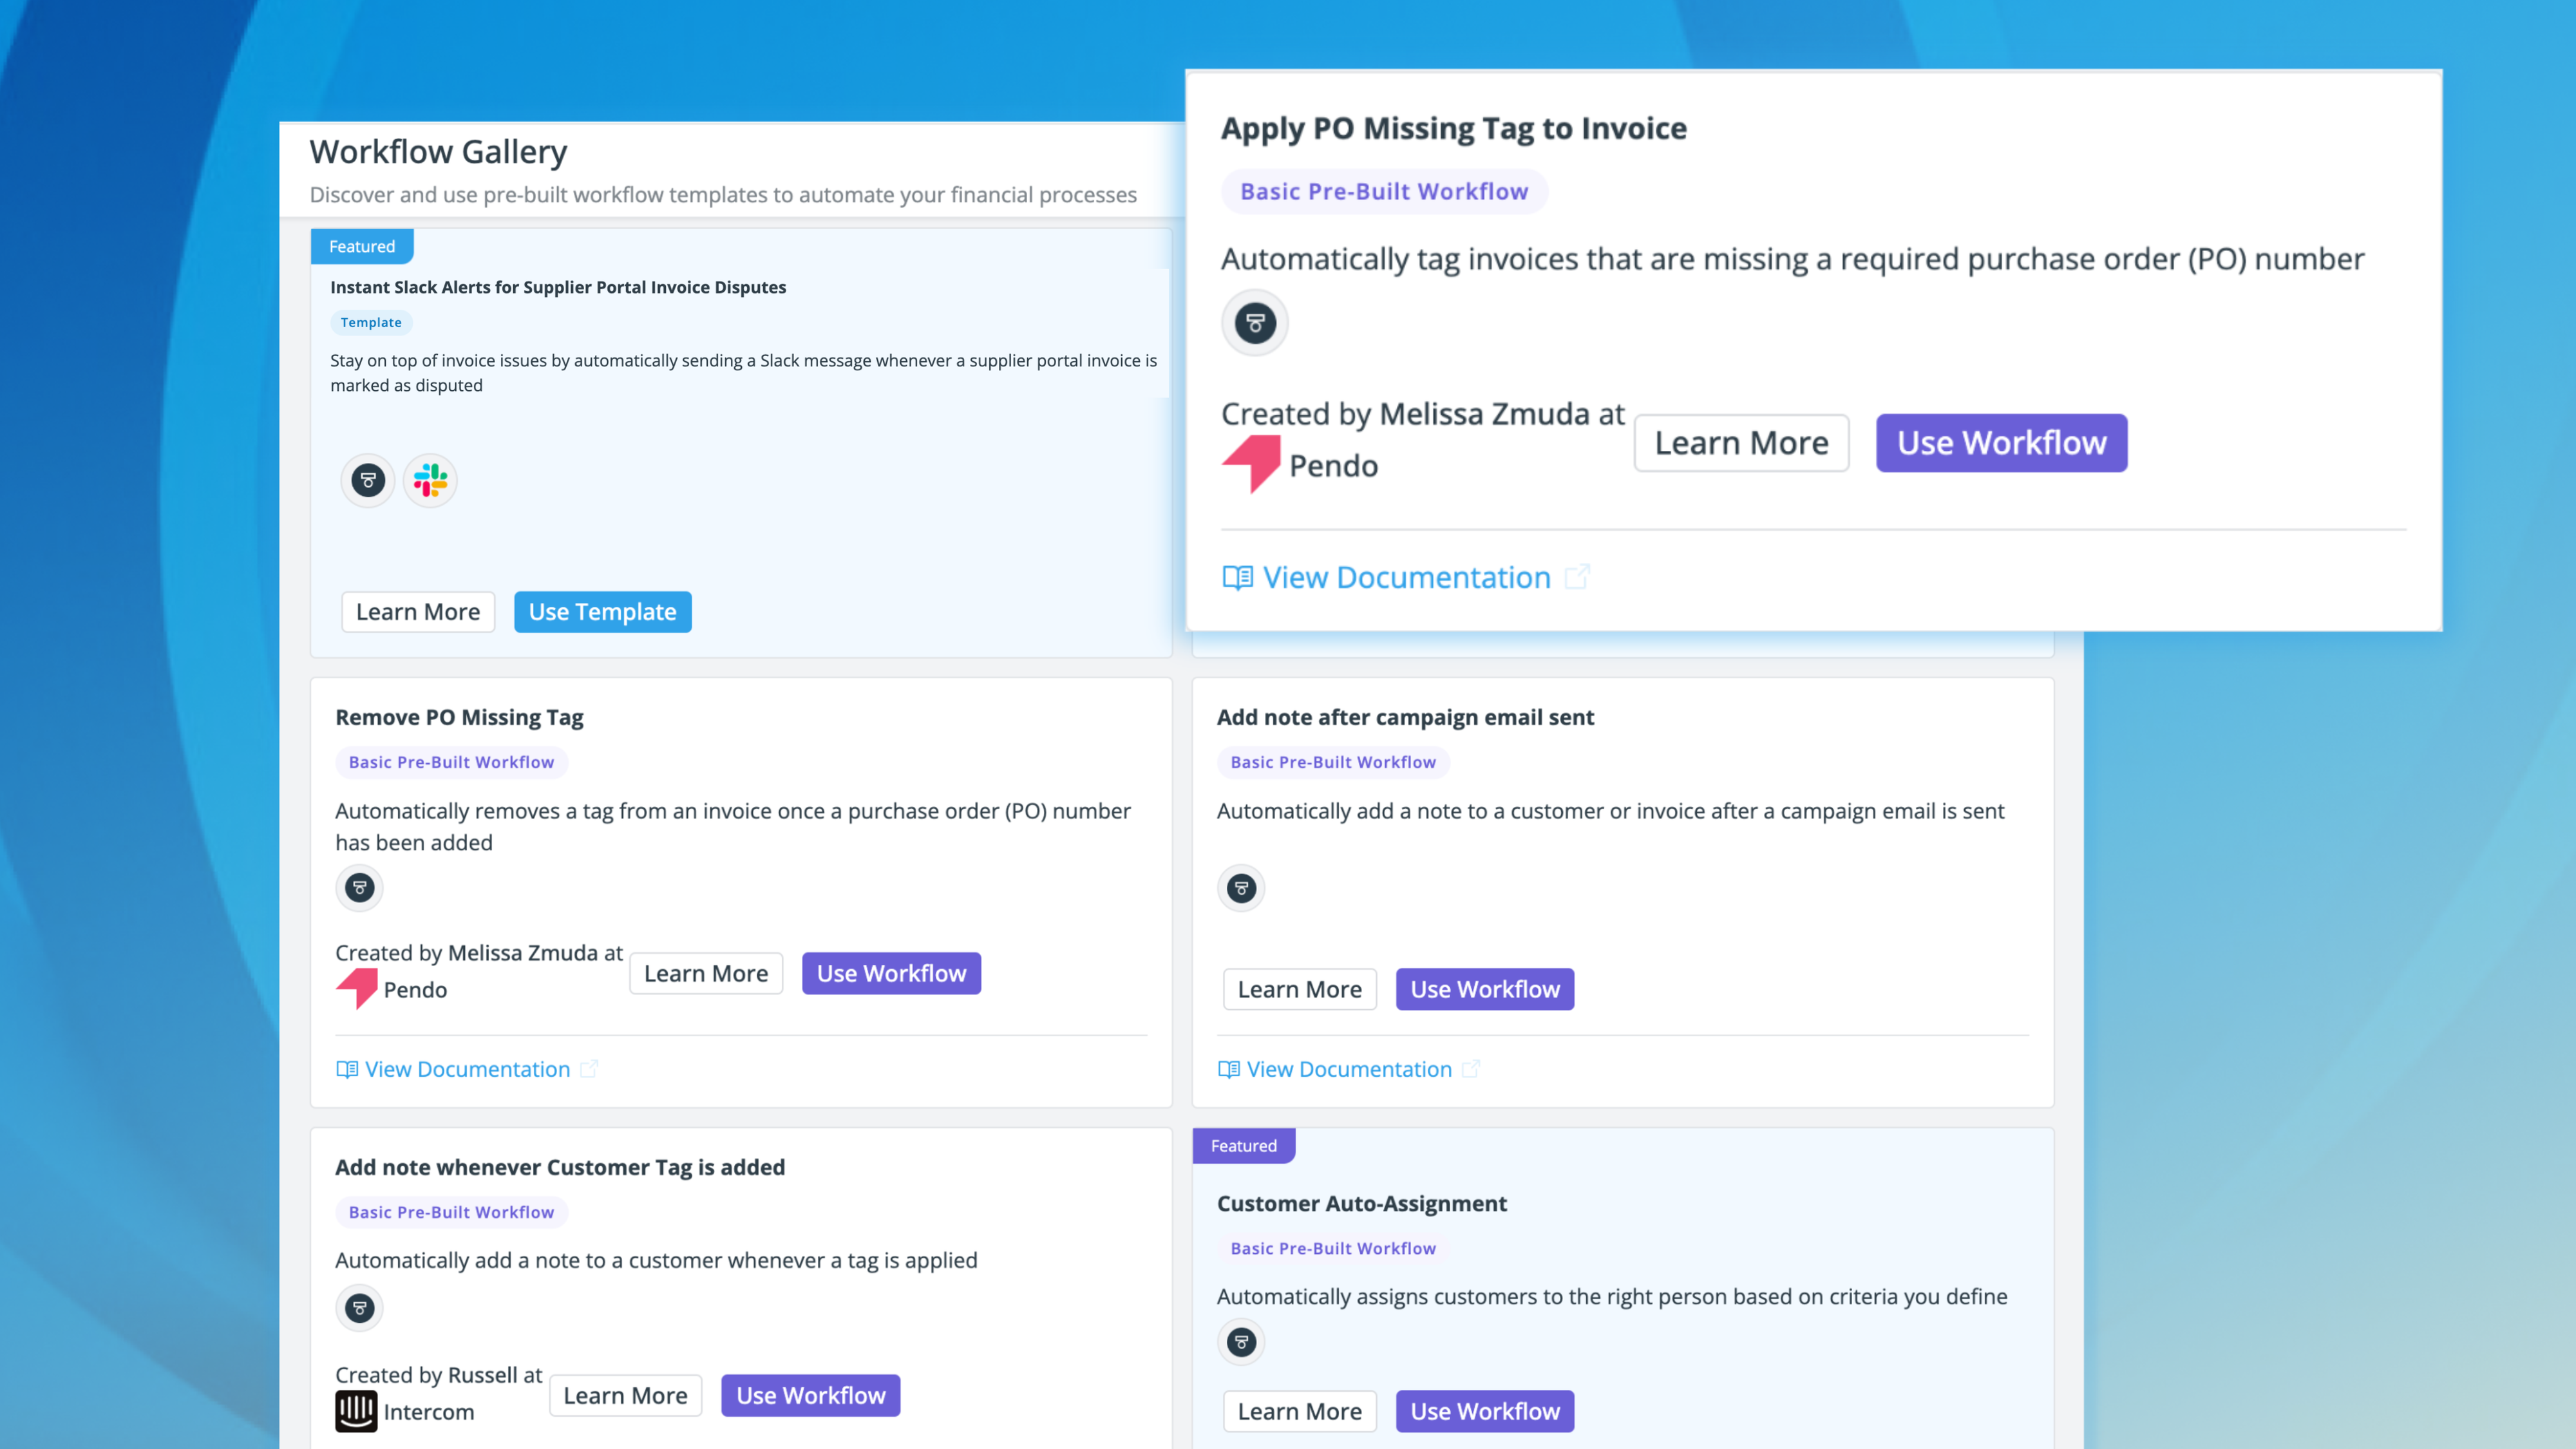Viewport: 2576px width, 1449px height.
Task: Click the book icon beside View Documentation in the popup
Action: (1238, 577)
